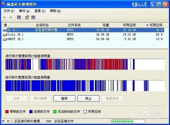Click the 59% status bar text
The width and height of the screenshot is (170, 125).
pyautogui.click(x=49, y=121)
